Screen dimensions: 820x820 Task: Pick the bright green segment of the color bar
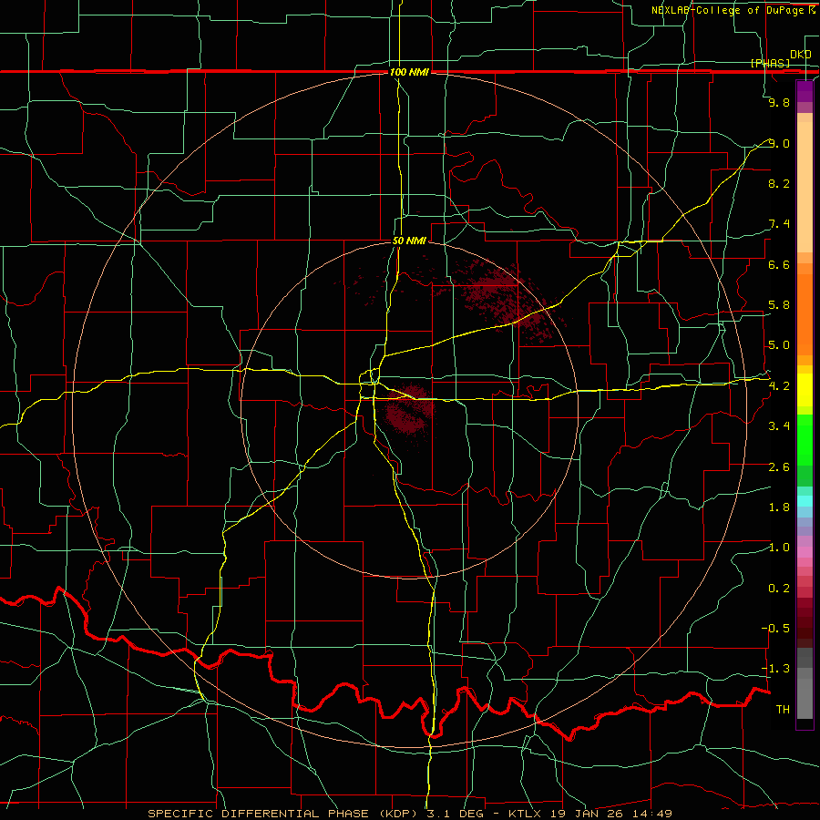805,439
